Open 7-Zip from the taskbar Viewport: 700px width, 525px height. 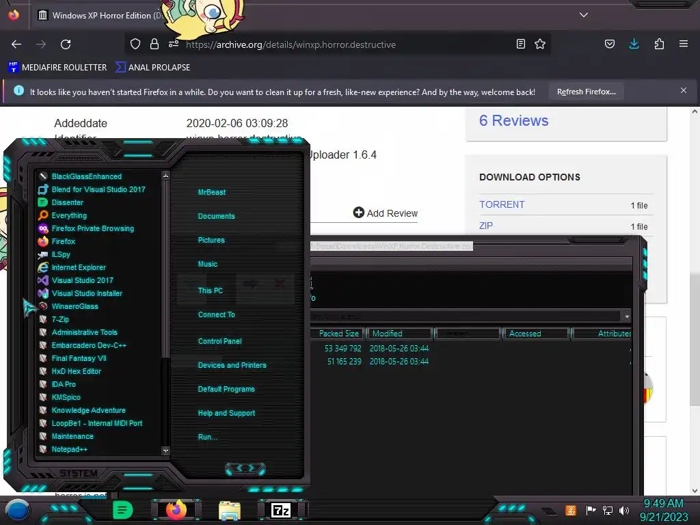coord(281,510)
